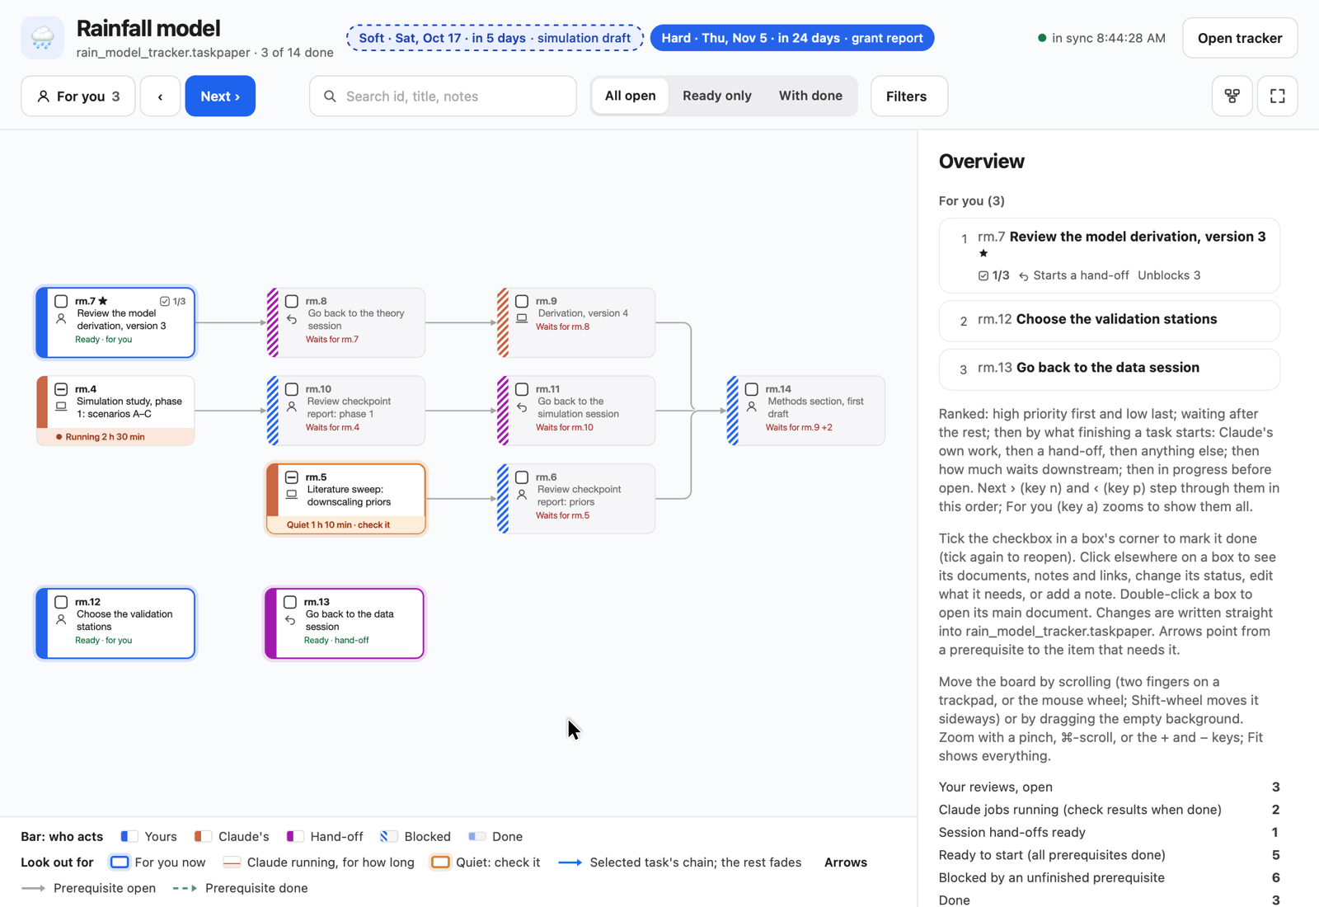Select the All open view
1319x907 pixels.
tap(630, 96)
